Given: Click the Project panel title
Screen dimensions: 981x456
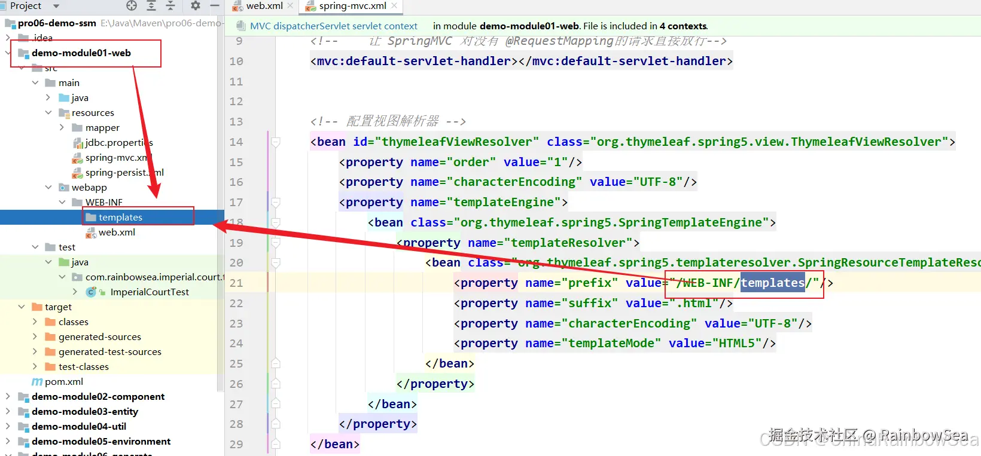Looking at the screenshot, I should [x=26, y=6].
